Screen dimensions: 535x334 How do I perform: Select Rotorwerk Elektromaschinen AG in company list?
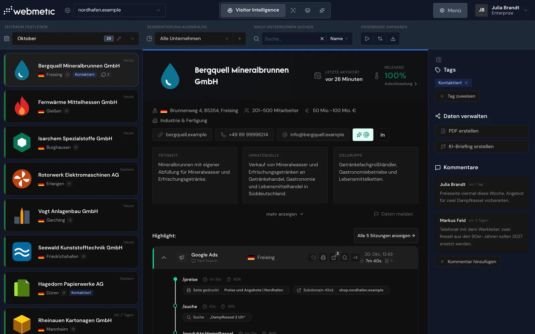coord(71,179)
